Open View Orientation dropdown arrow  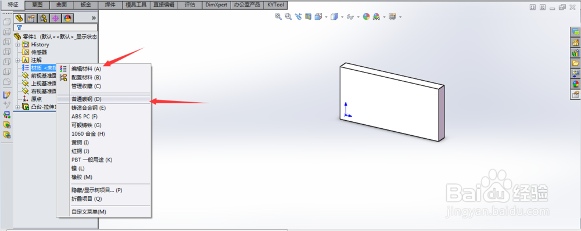coord(326,17)
